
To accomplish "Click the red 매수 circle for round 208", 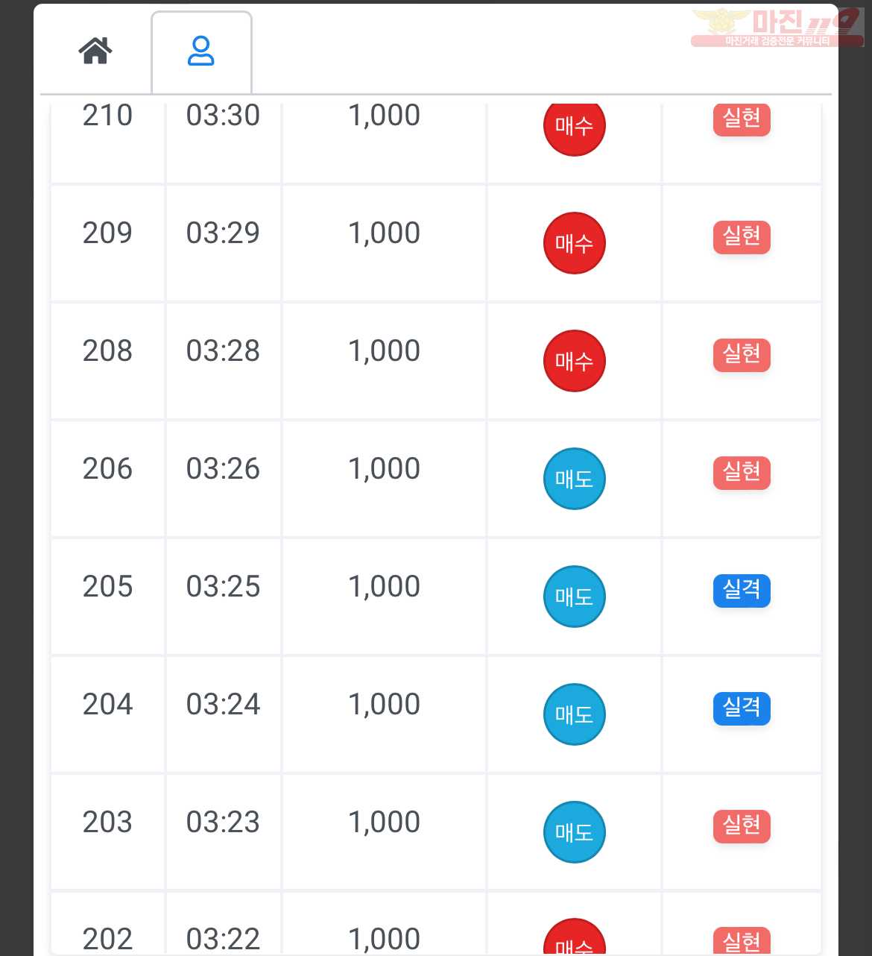I will [x=574, y=361].
